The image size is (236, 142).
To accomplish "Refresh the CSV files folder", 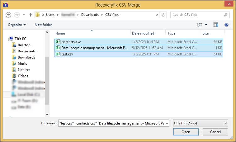I will tap(163, 15).
